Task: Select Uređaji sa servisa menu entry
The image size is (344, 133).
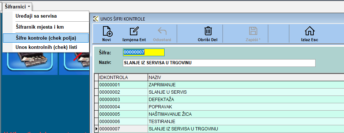Action: 46,16
